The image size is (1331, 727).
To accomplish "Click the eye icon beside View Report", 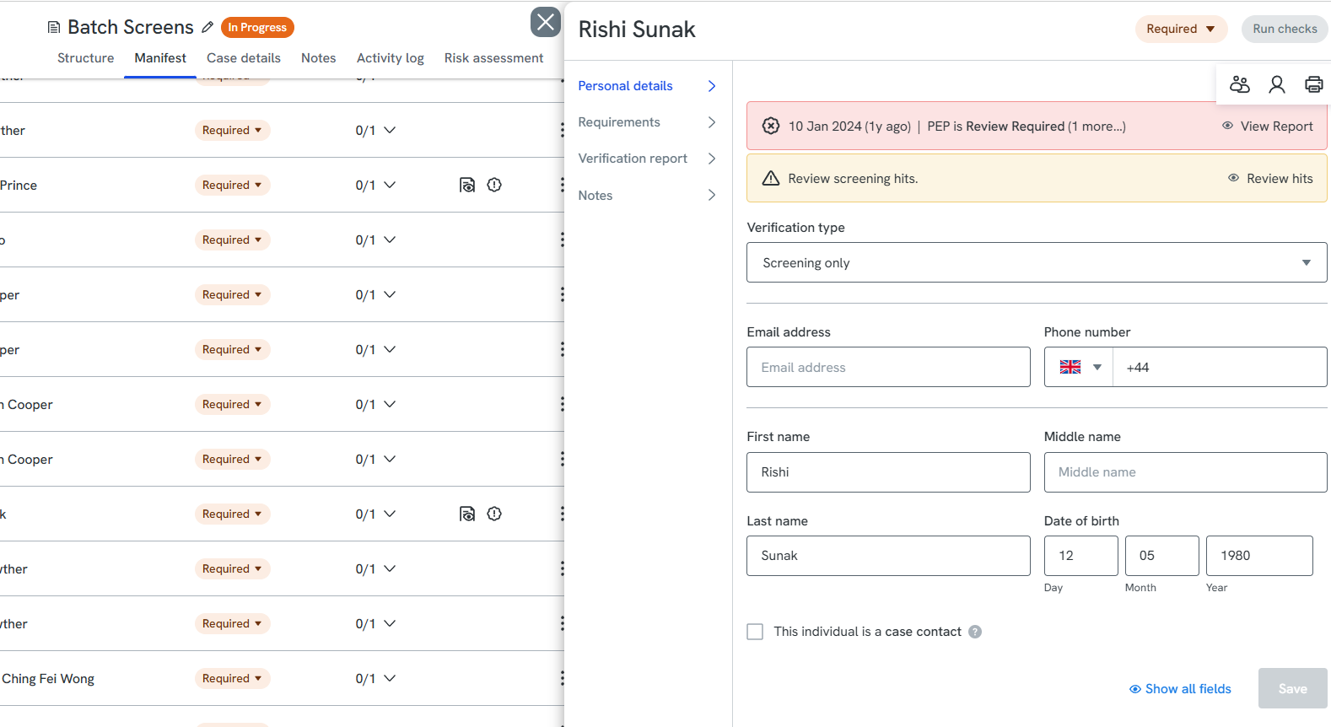I will click(x=1227, y=126).
